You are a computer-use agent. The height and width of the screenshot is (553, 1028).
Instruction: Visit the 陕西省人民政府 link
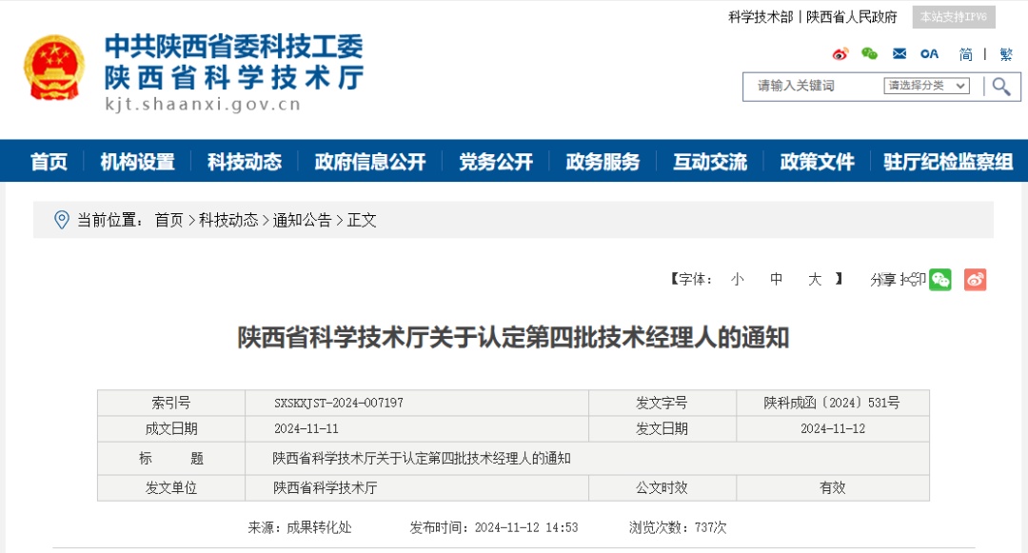point(851,17)
